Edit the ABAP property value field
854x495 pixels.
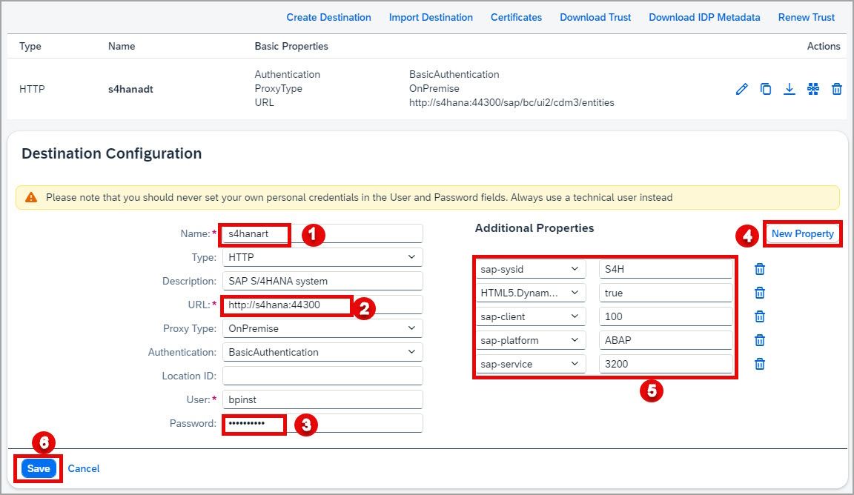[666, 340]
